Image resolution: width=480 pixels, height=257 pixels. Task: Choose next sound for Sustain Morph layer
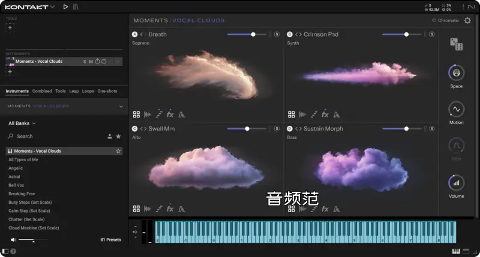coord(300,129)
